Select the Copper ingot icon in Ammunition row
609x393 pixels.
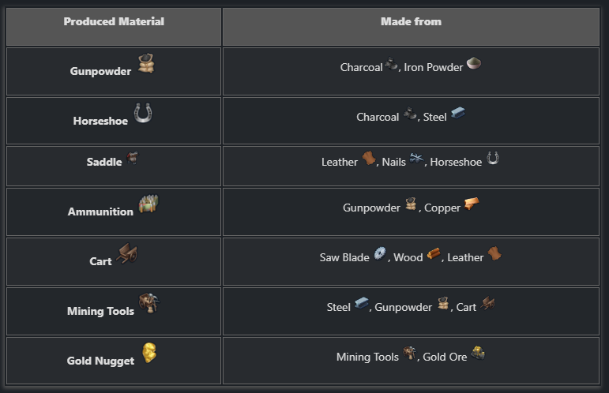coord(472,204)
